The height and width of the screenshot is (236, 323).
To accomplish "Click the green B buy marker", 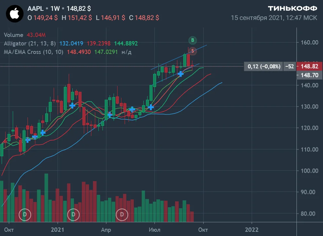I will [193, 40].
